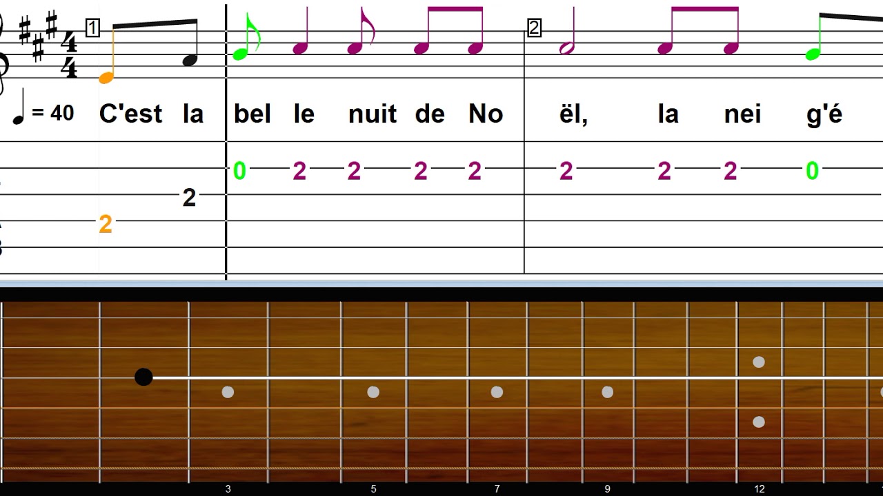Click fret number 9 label
This screenshot has width=883, height=496.
pyautogui.click(x=607, y=489)
